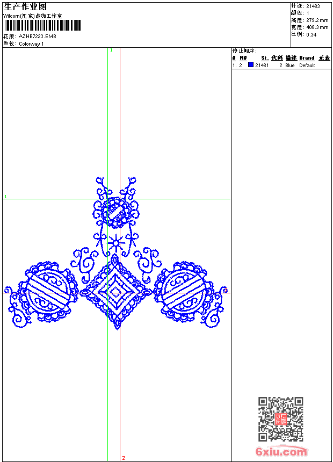Click the red stamp in QR code center

281,419
